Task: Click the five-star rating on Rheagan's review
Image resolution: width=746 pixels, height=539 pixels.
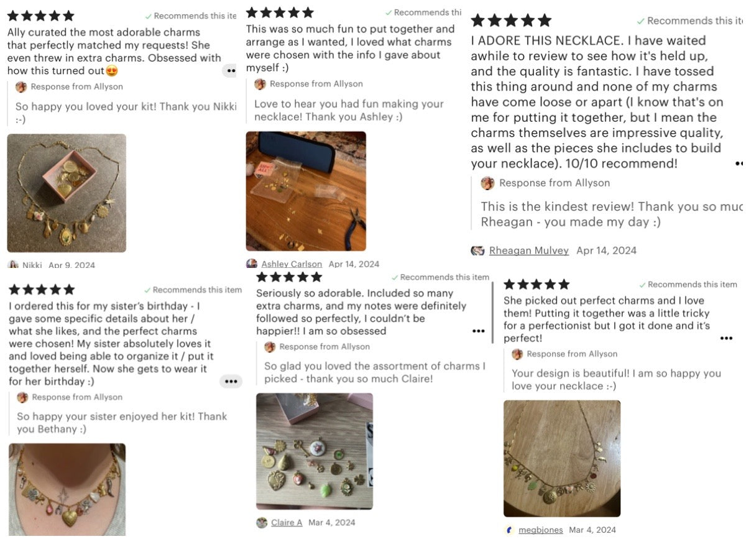Action: pos(510,21)
